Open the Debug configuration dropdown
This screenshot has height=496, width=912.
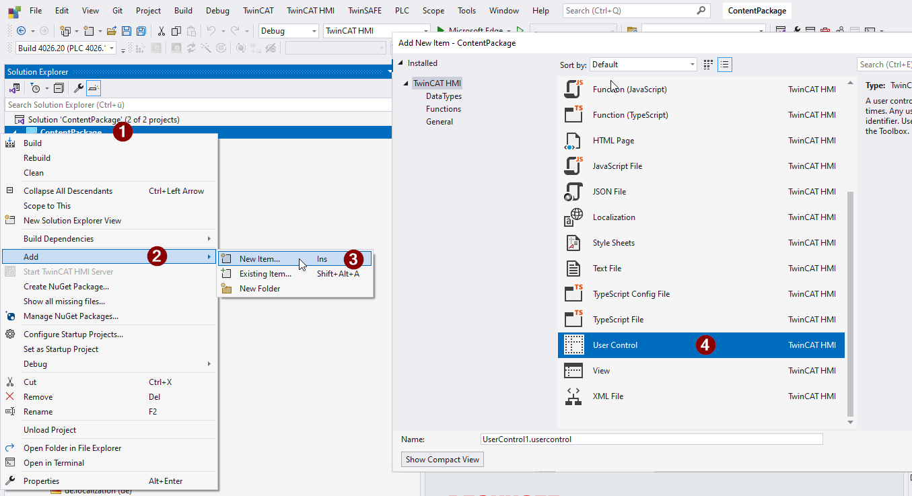288,31
